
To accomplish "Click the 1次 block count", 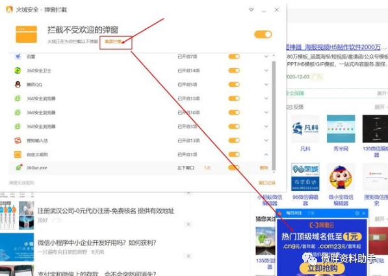I will tap(207, 168).
